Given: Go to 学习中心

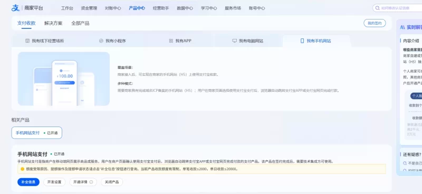Looking at the screenshot, I should pos(209,8).
